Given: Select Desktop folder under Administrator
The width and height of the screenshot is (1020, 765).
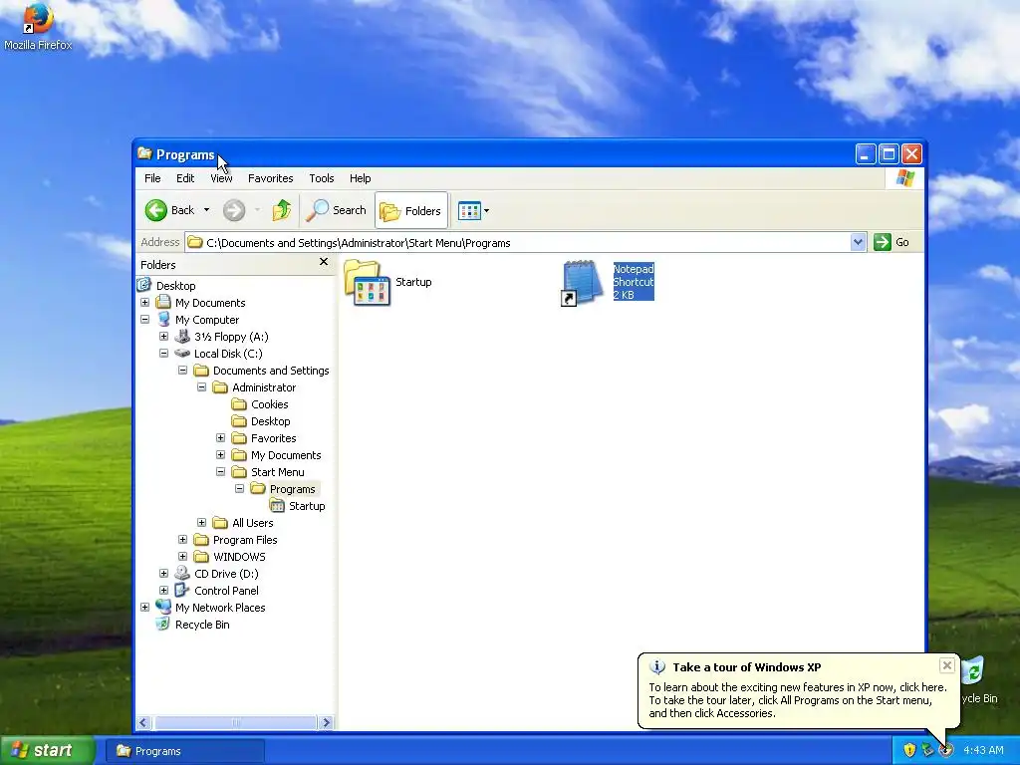Looking at the screenshot, I should (x=271, y=421).
